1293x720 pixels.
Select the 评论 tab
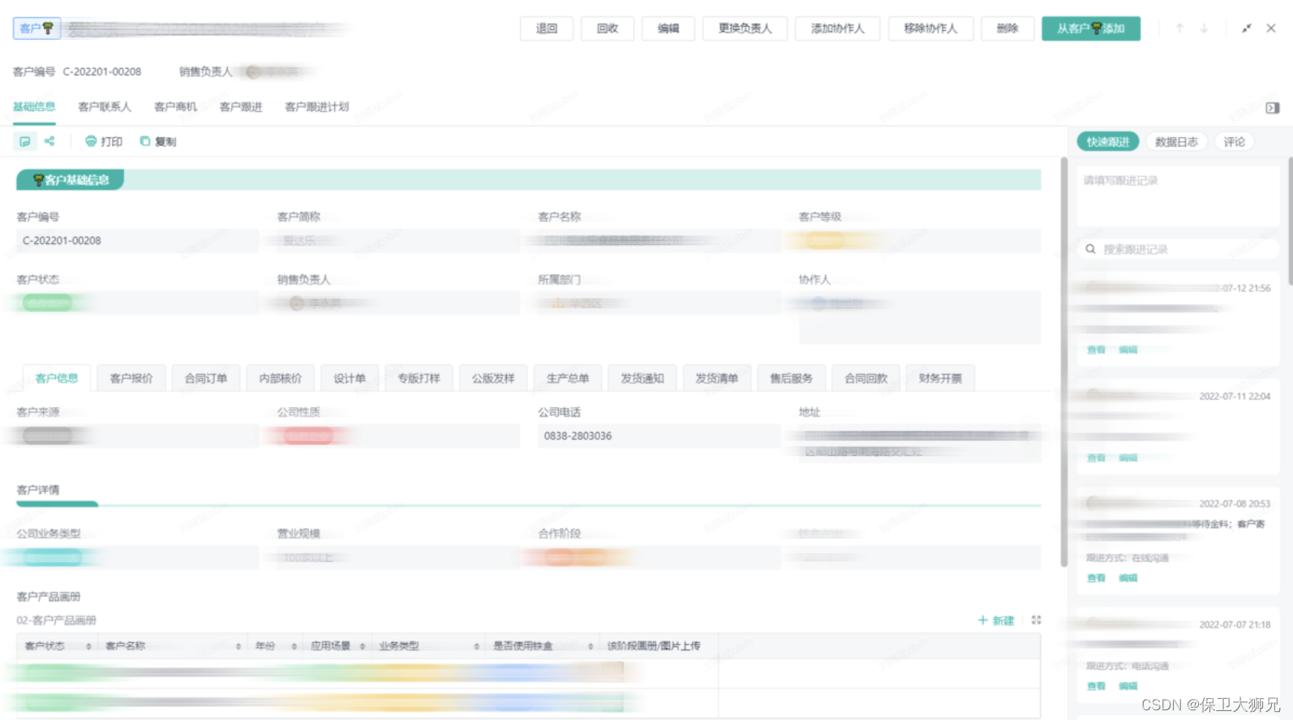[1234, 142]
